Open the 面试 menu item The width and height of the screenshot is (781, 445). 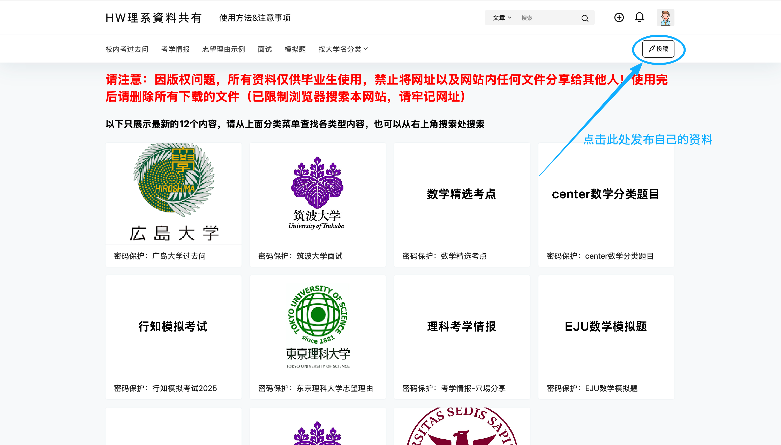coord(265,49)
